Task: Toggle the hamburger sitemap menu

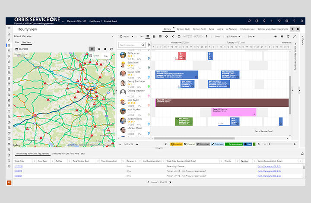Action: click(x=9, y=29)
